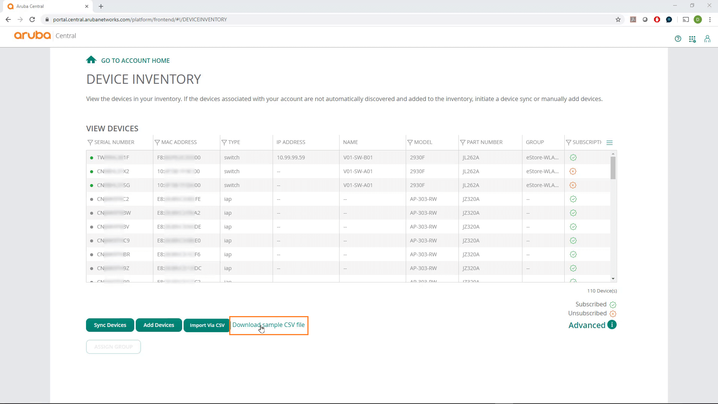Click the Advanced info icon
Image resolution: width=718 pixels, height=404 pixels.
[x=612, y=325]
